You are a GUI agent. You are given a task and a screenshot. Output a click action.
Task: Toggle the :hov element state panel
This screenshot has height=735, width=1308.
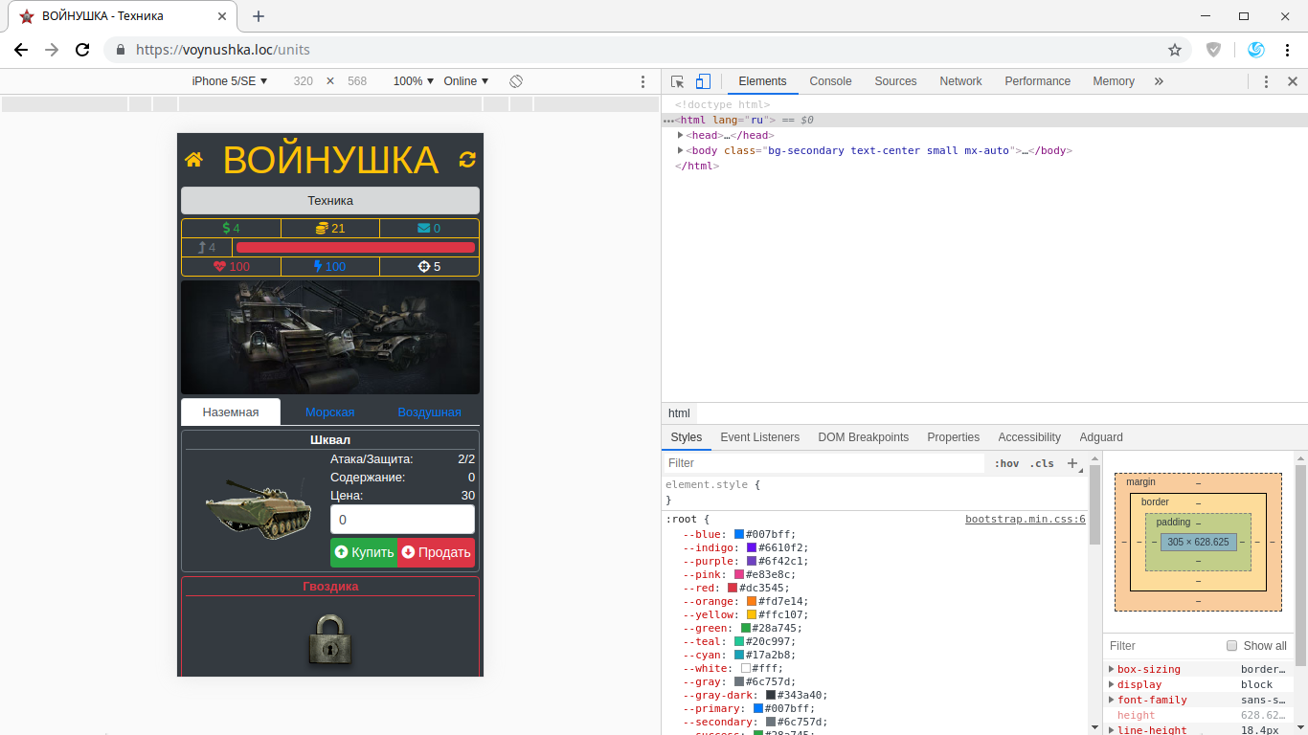pyautogui.click(x=1006, y=463)
